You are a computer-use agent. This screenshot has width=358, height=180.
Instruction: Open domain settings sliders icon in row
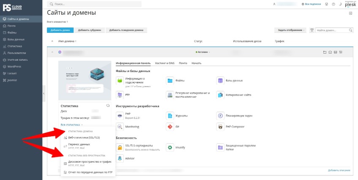pyautogui.click(x=341, y=52)
